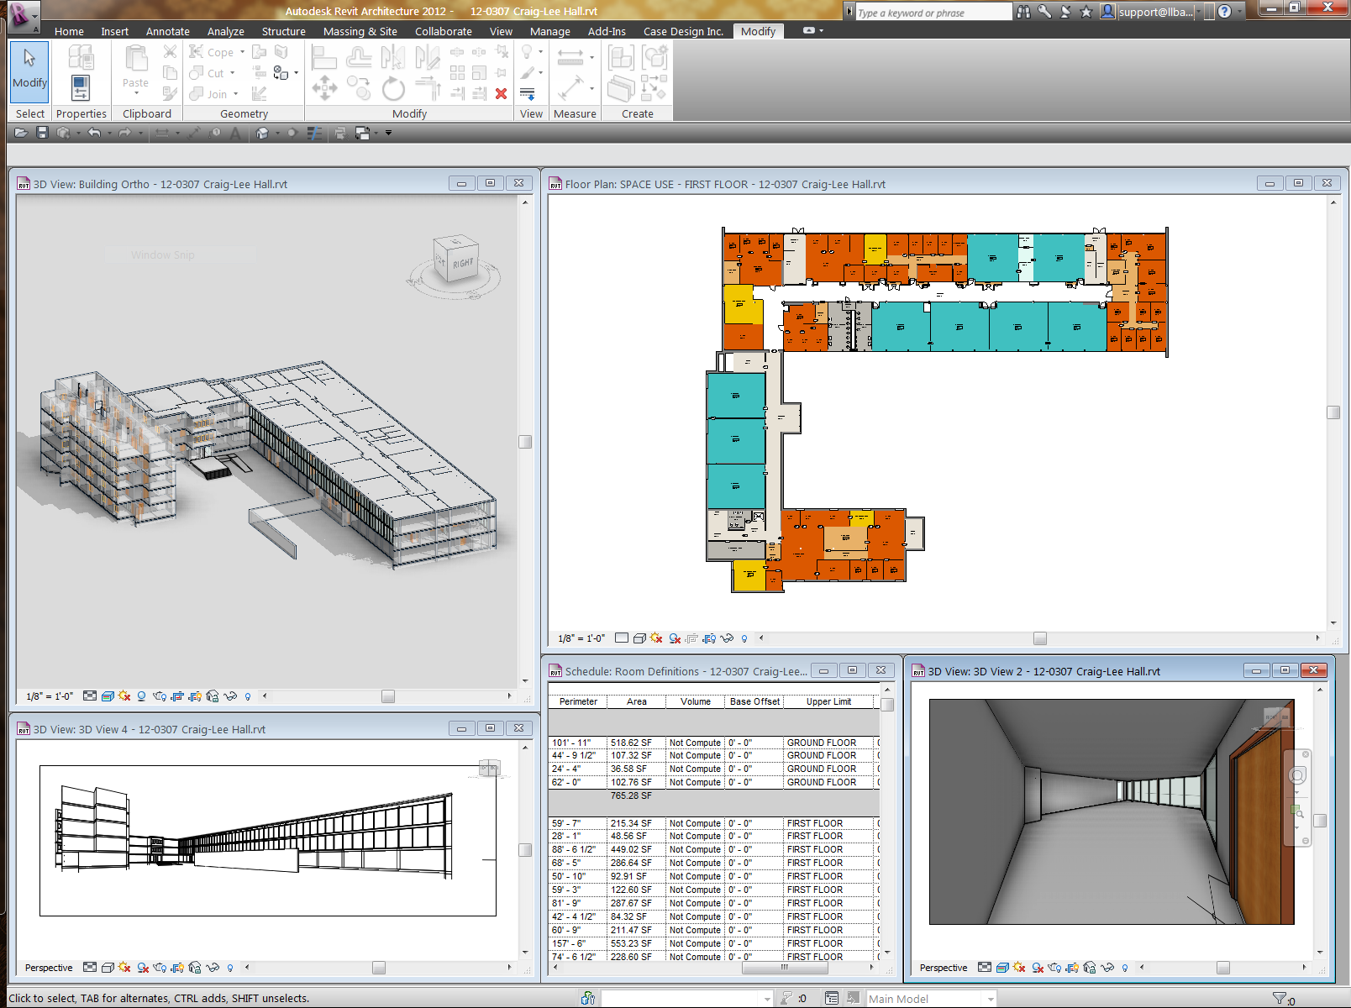Enable Temporary Hide/Isolate glasses icon

point(728,638)
